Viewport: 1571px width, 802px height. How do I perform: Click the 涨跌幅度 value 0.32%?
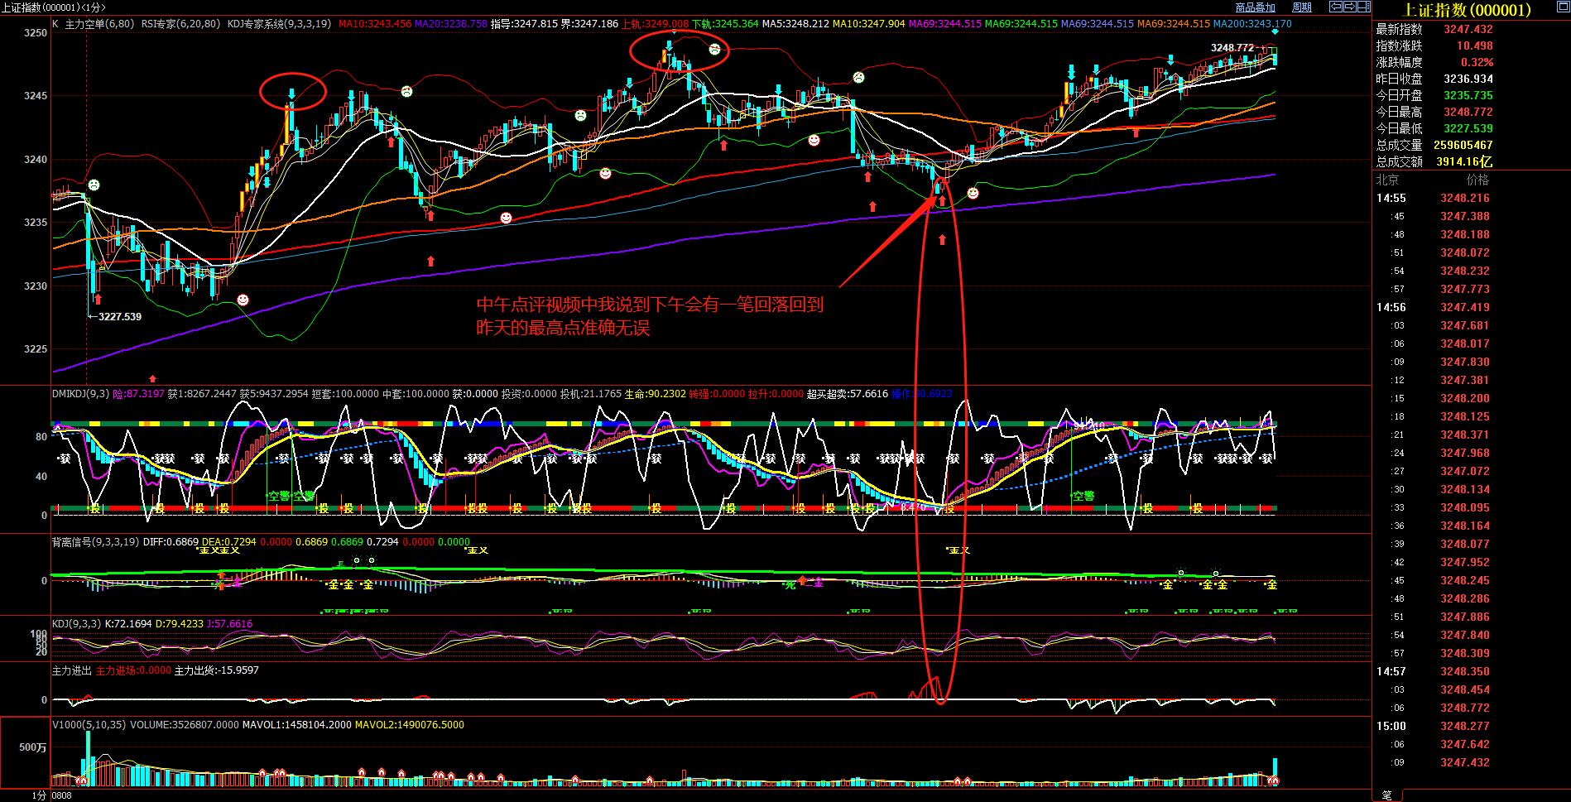click(x=1477, y=62)
